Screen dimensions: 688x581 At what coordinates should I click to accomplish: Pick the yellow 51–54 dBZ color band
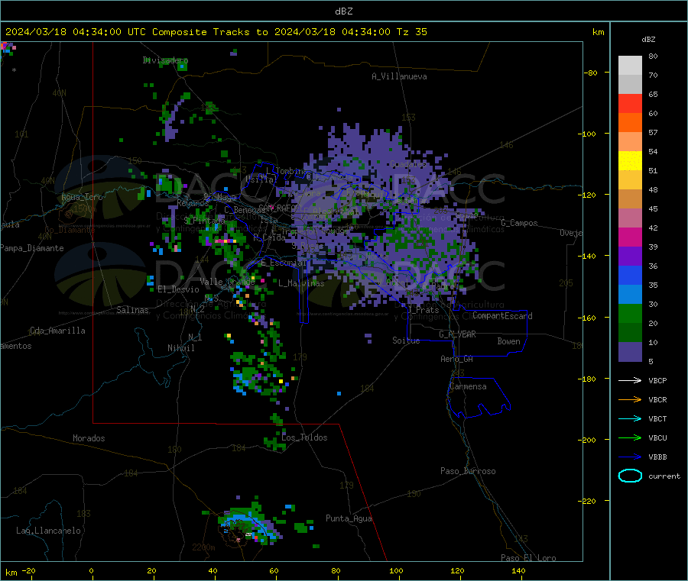point(630,161)
